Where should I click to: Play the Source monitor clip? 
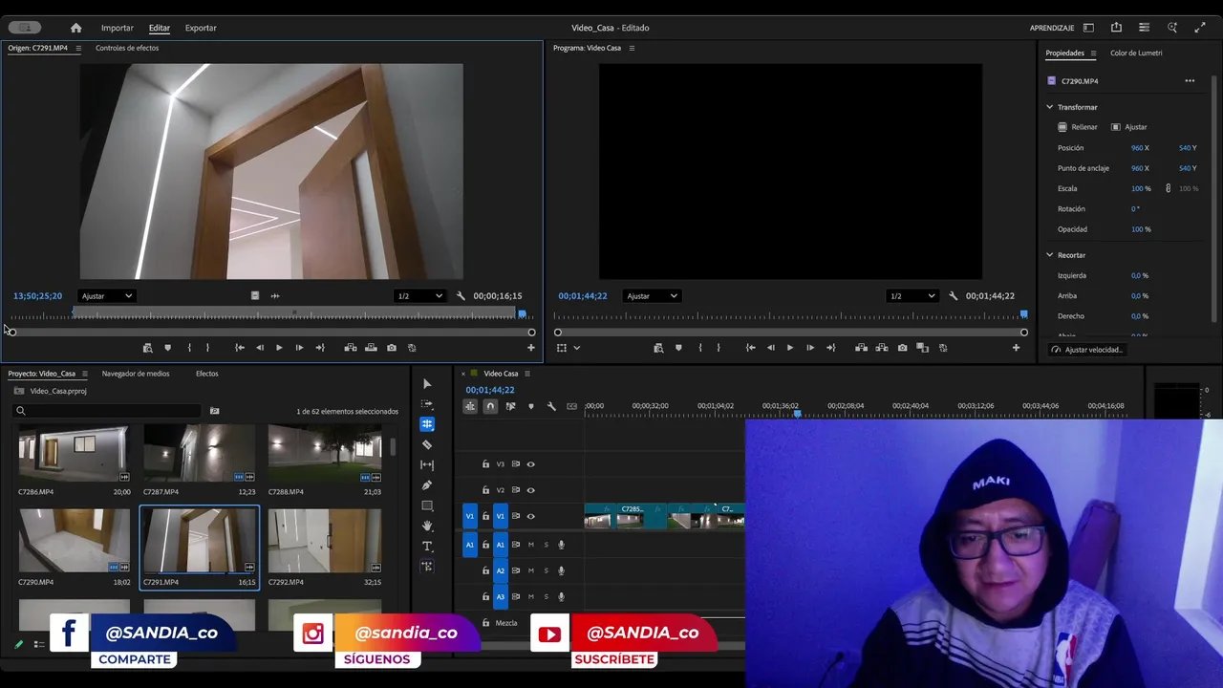279,348
